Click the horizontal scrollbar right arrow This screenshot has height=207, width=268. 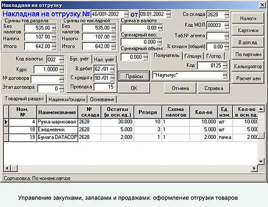point(254,168)
